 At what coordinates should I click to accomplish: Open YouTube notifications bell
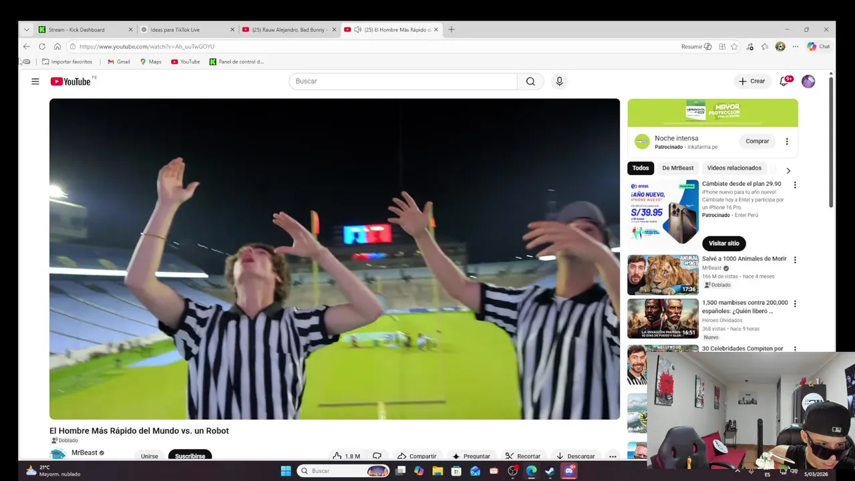pyautogui.click(x=784, y=82)
